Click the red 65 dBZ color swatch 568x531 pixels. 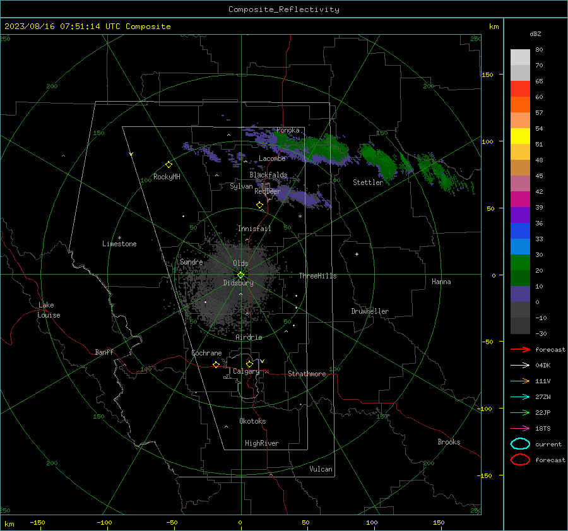click(520, 88)
